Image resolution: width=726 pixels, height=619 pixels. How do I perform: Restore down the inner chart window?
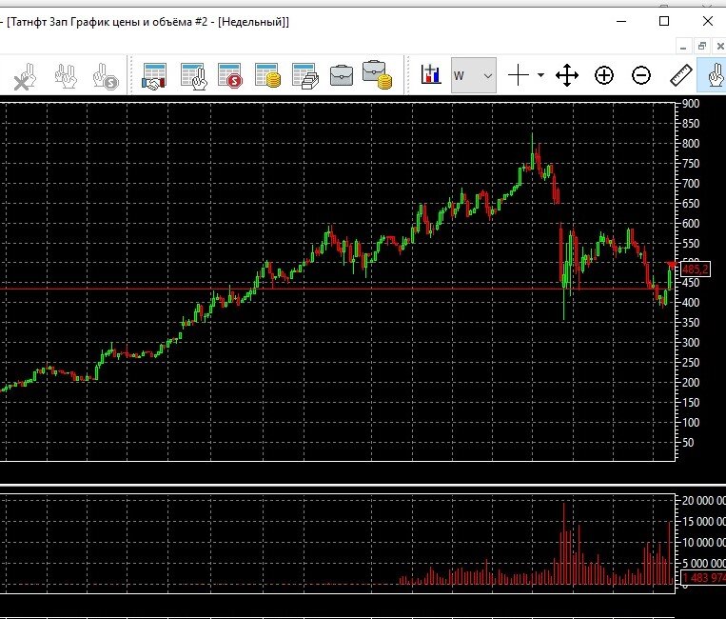702,47
